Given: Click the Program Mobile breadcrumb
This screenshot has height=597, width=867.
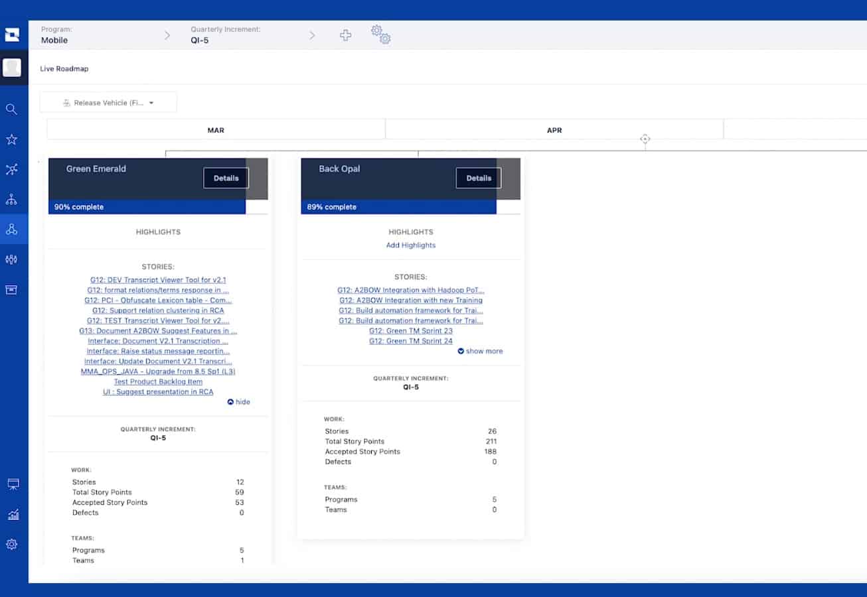Looking at the screenshot, I should 54,40.
